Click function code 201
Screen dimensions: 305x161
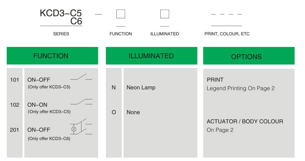(x=14, y=130)
